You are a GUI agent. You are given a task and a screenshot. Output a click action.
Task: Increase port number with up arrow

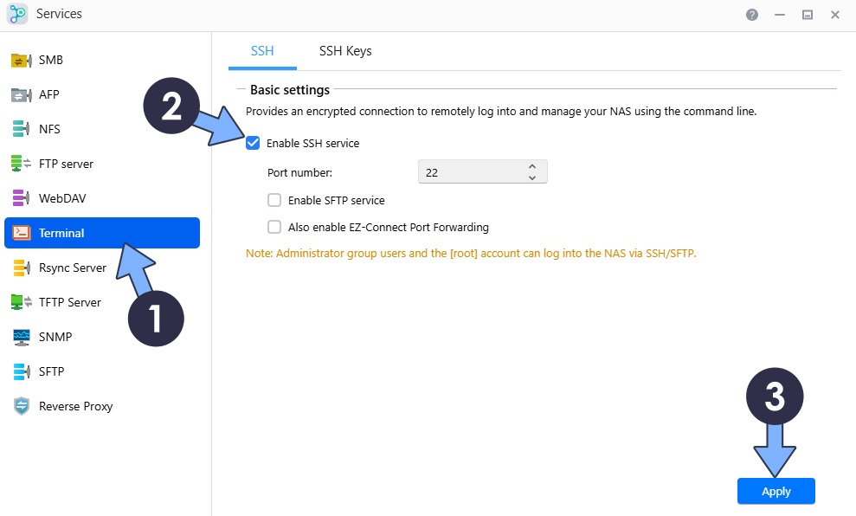click(531, 166)
